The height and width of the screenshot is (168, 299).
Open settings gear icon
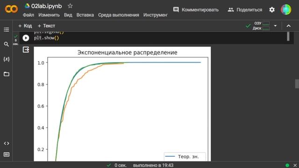(272, 9)
